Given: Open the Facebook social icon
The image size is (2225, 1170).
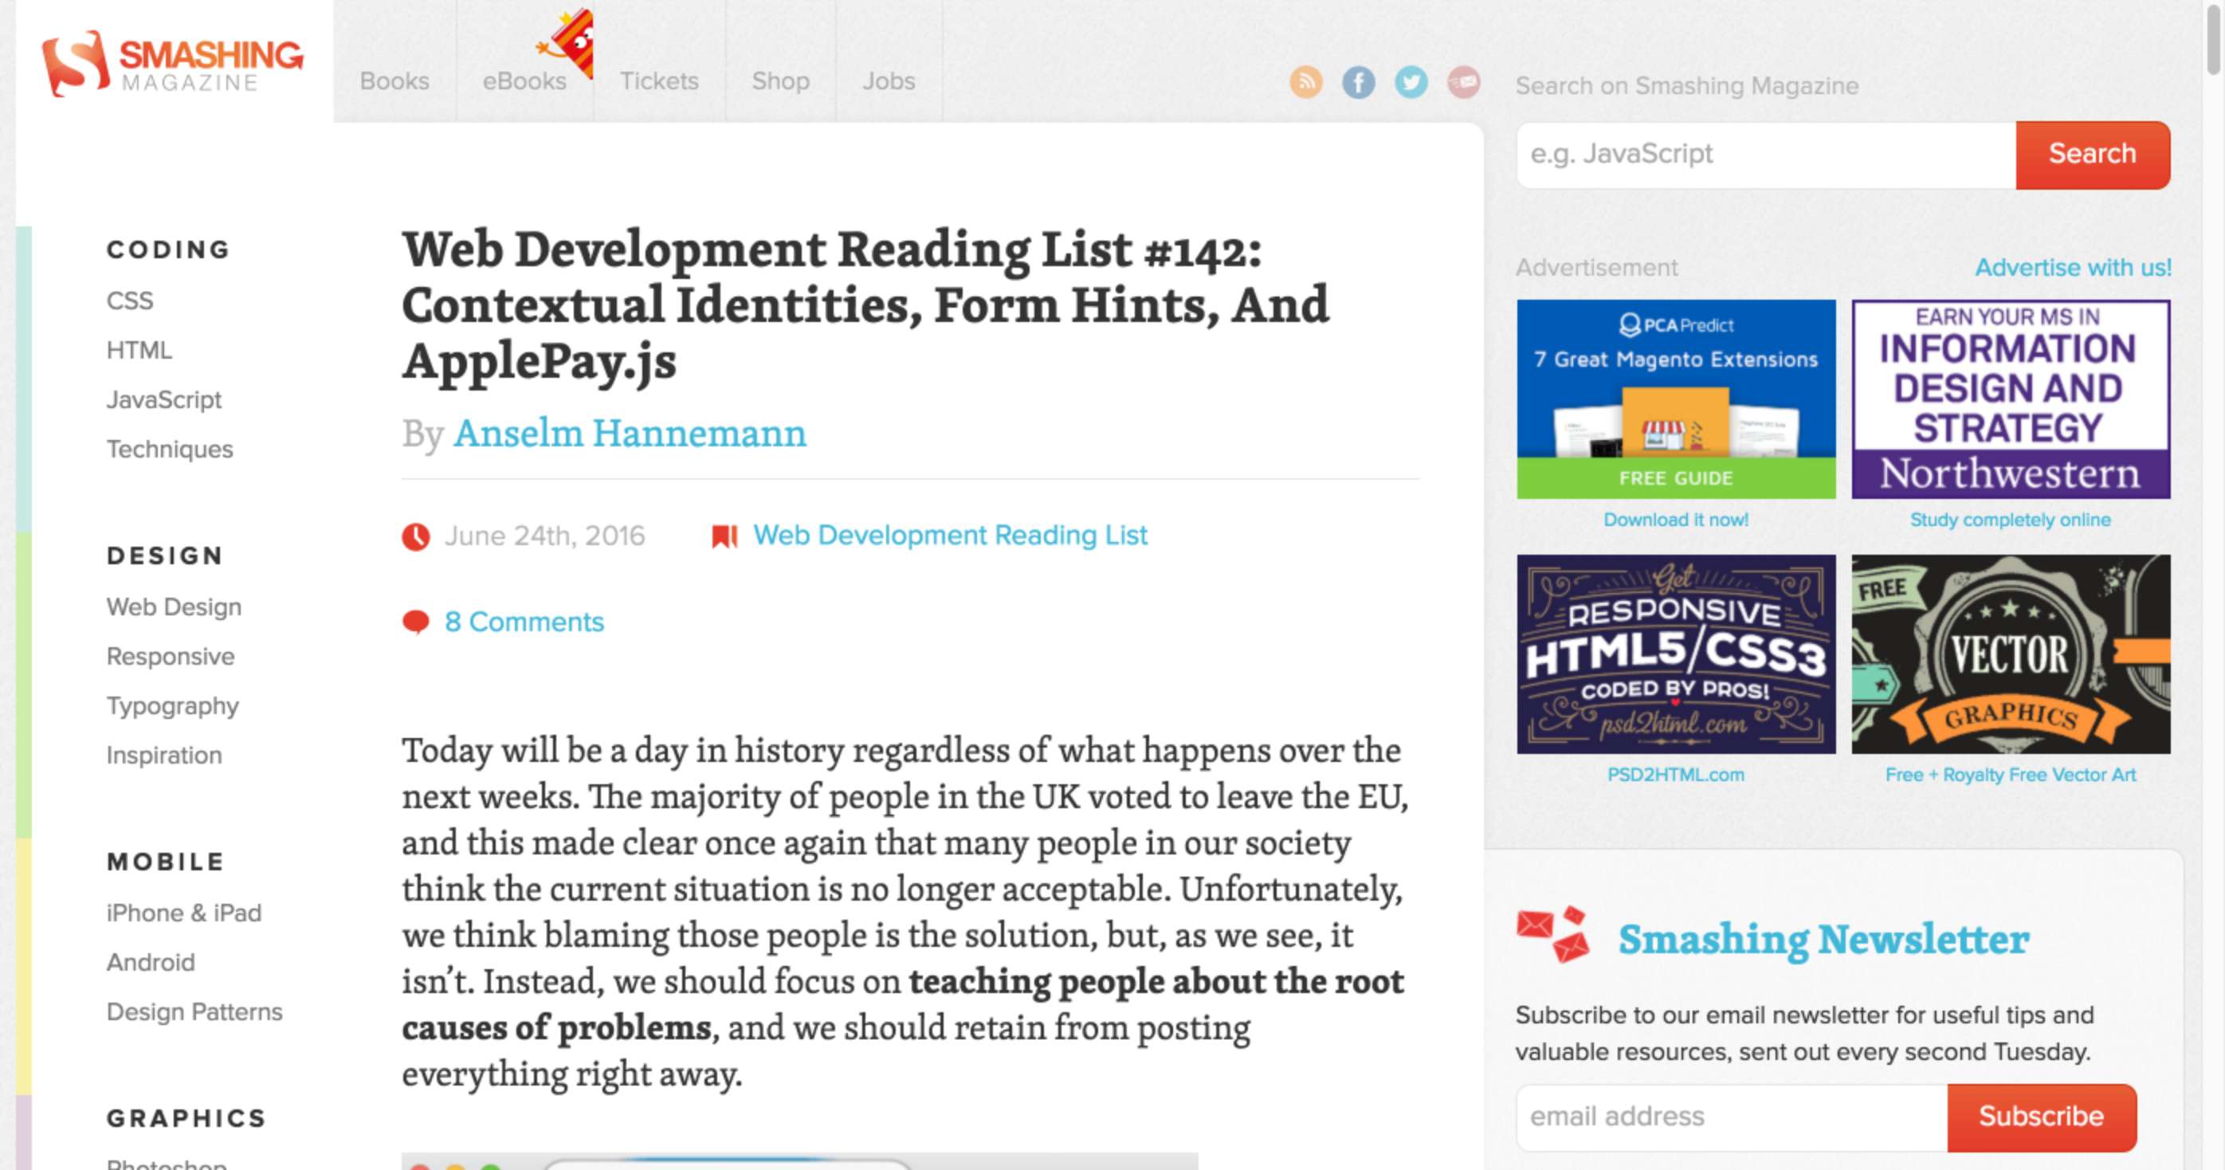Looking at the screenshot, I should tap(1358, 83).
